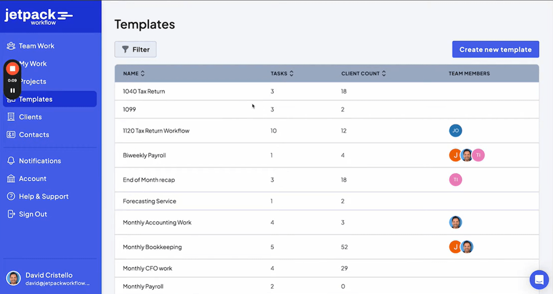553x294 pixels.
Task: Open David Cristello's profile
Action: click(48, 278)
